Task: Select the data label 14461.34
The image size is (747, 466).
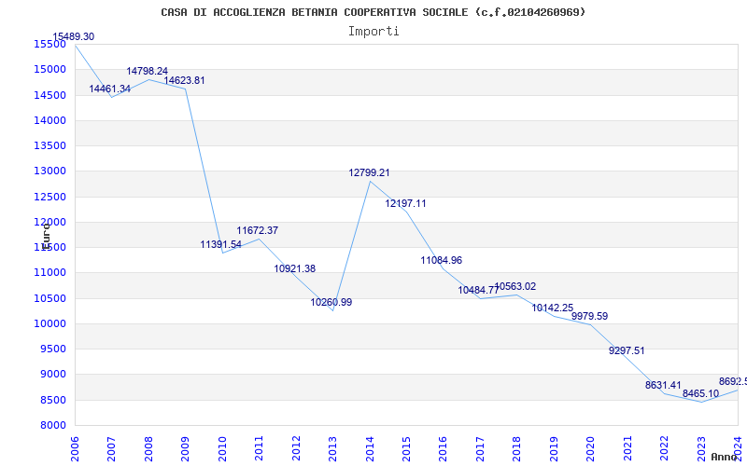Action: [x=109, y=89]
